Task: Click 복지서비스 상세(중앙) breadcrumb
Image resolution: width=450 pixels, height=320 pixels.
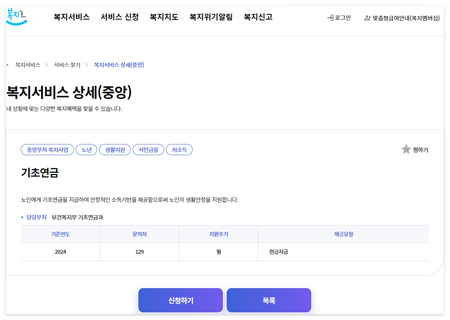Action: click(119, 65)
